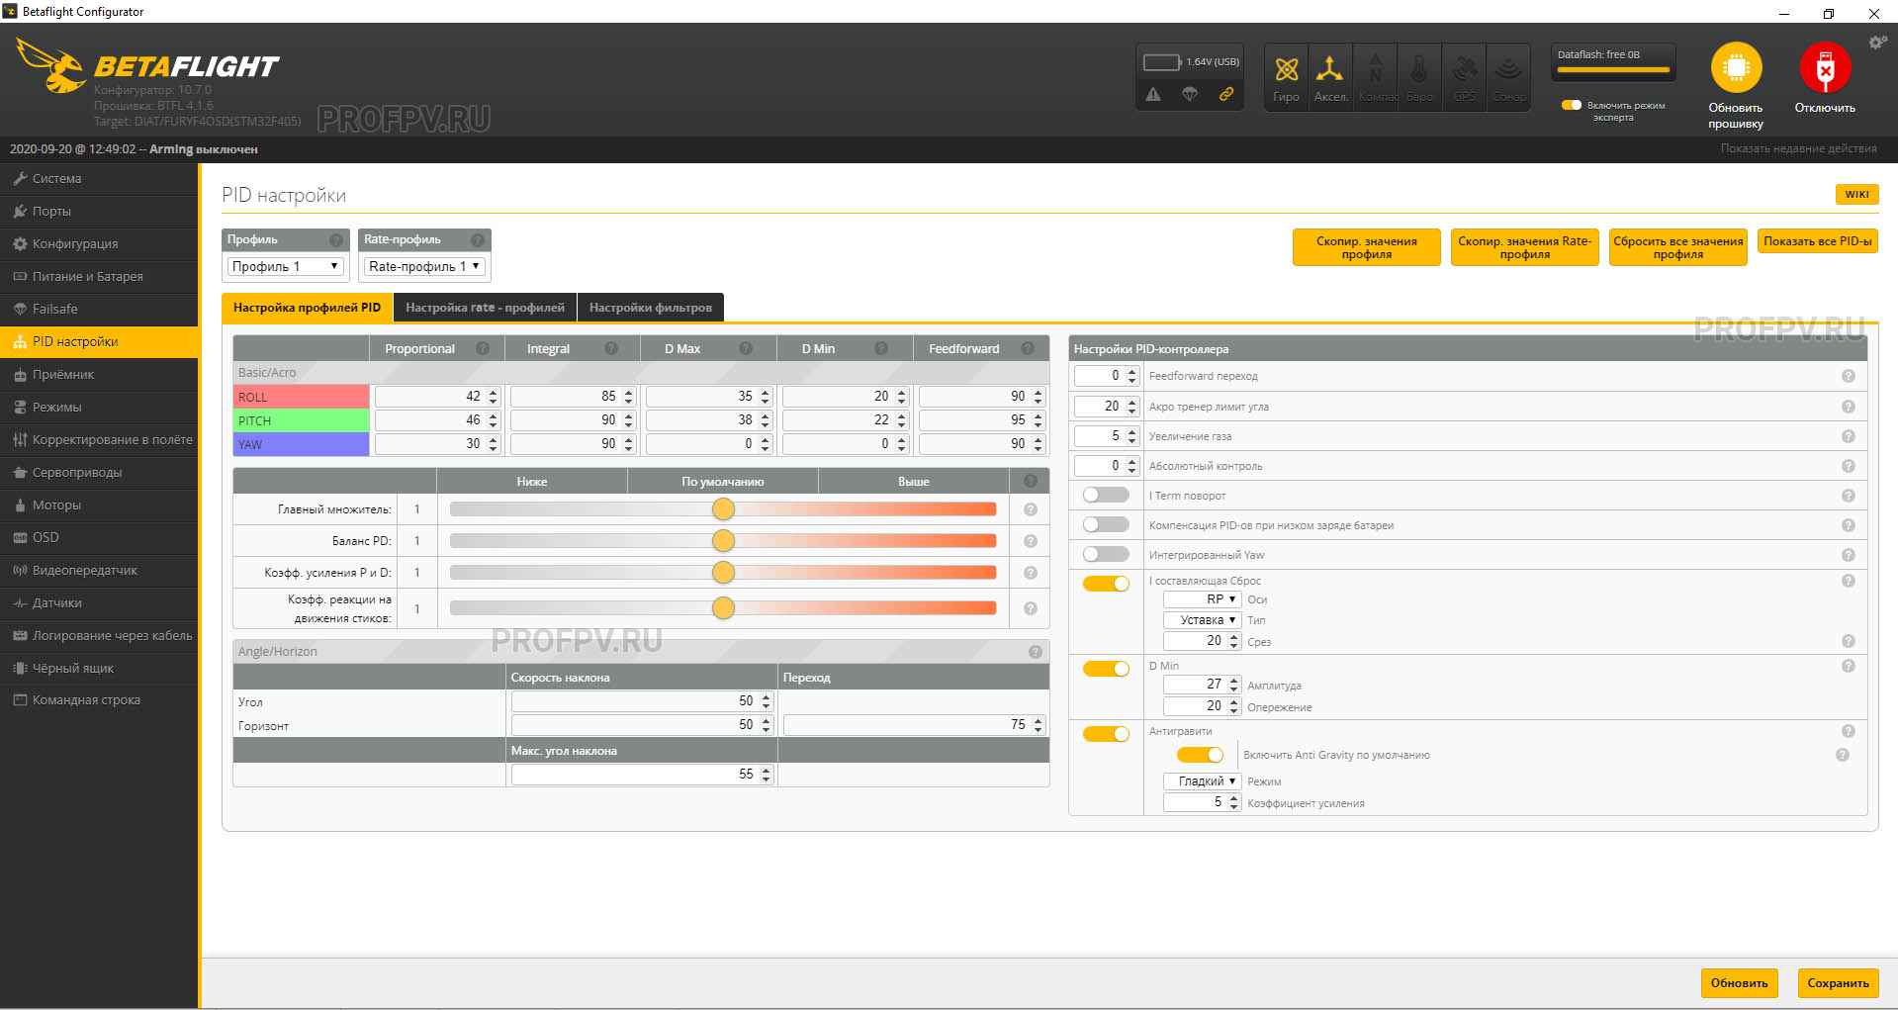The image size is (1898, 1010).
Task: Click the settings gear icon at top right
Action: 1876,43
